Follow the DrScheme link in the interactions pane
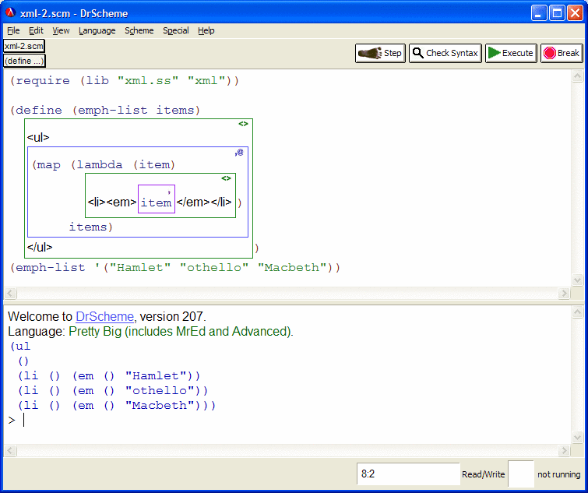 click(104, 316)
